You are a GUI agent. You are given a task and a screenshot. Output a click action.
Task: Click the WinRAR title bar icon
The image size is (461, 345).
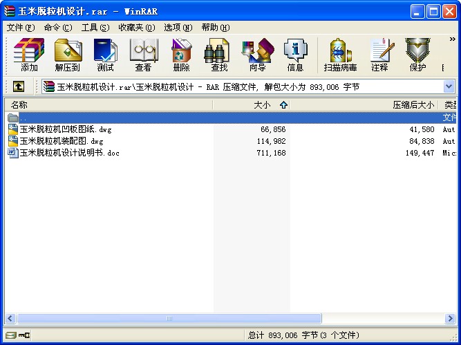pos(10,11)
